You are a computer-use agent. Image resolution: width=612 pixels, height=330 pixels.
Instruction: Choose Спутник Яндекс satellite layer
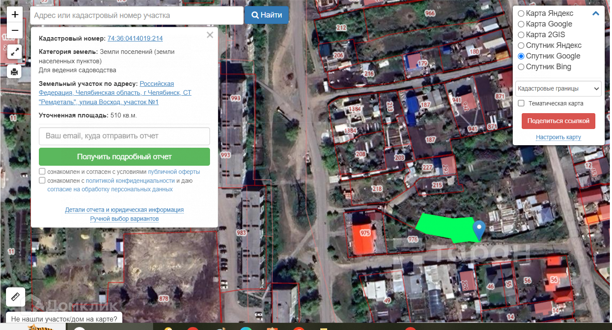coord(521,45)
